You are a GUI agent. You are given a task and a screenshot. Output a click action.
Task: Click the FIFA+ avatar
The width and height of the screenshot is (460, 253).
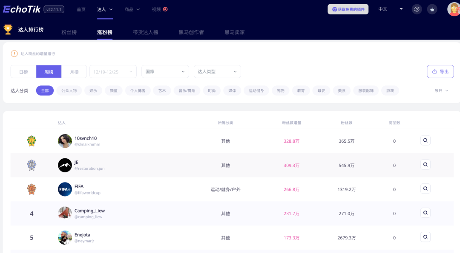point(65,189)
